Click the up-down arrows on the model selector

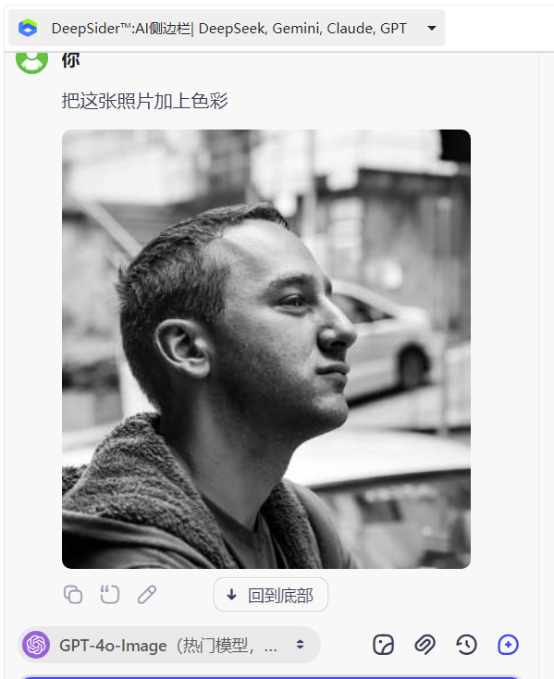300,645
